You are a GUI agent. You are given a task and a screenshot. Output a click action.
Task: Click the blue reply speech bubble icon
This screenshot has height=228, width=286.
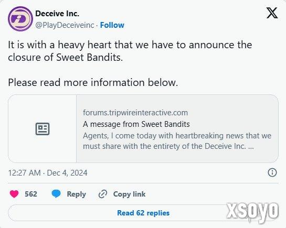coord(56,194)
